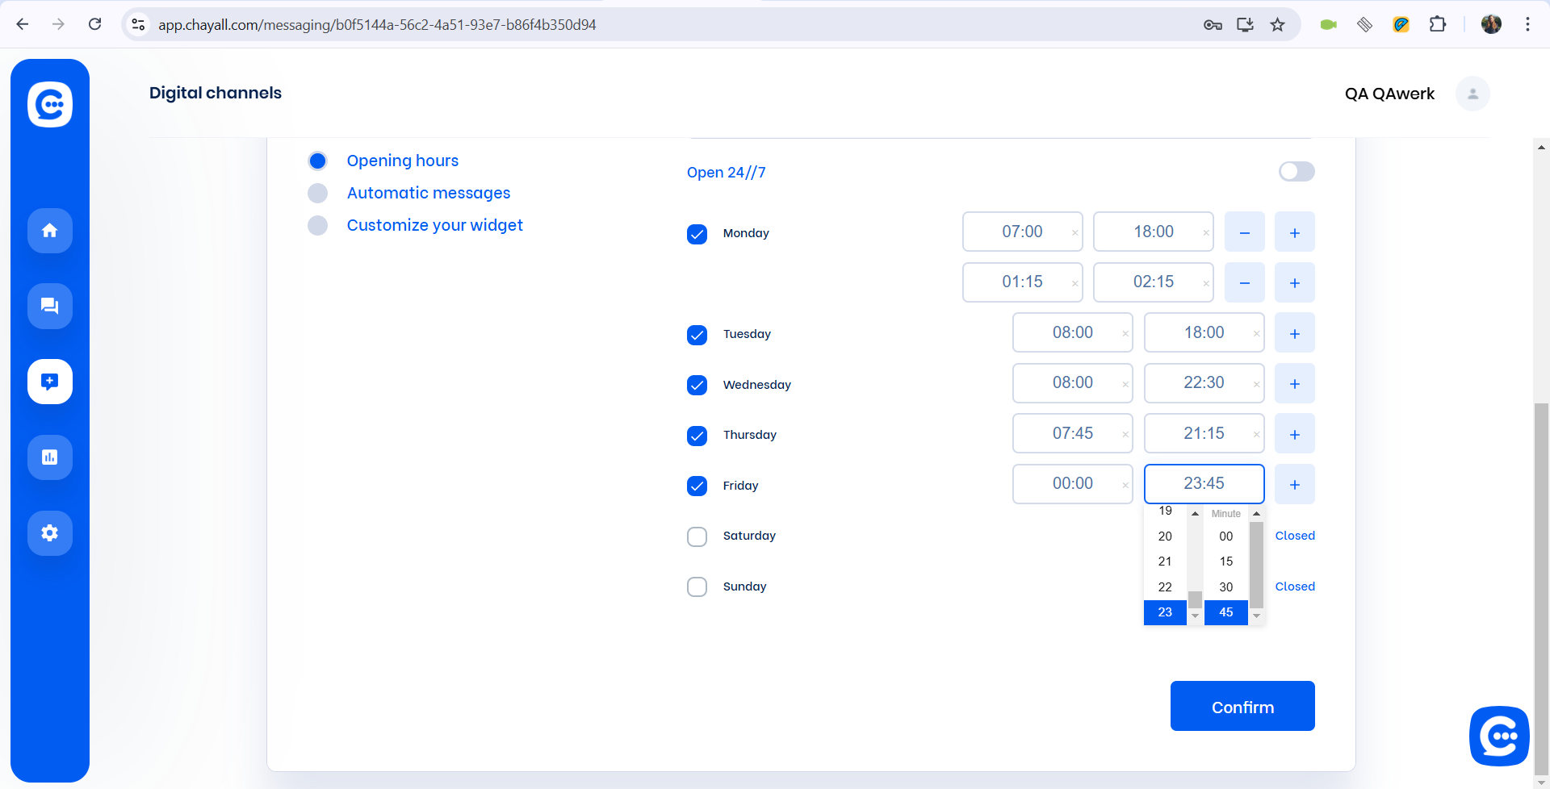Click the Friday 23:45 closing time field

coord(1204,484)
